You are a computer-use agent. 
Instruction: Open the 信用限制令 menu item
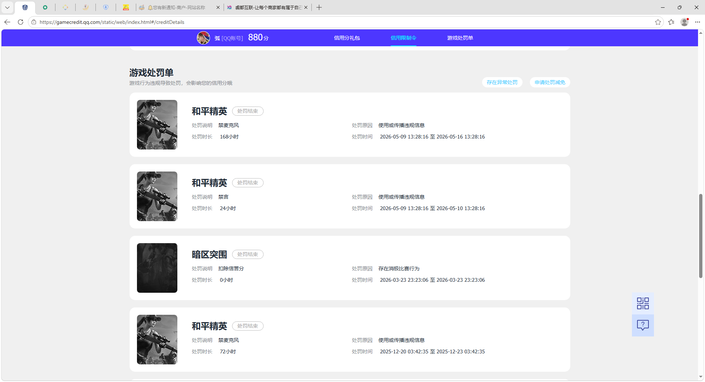click(x=403, y=38)
